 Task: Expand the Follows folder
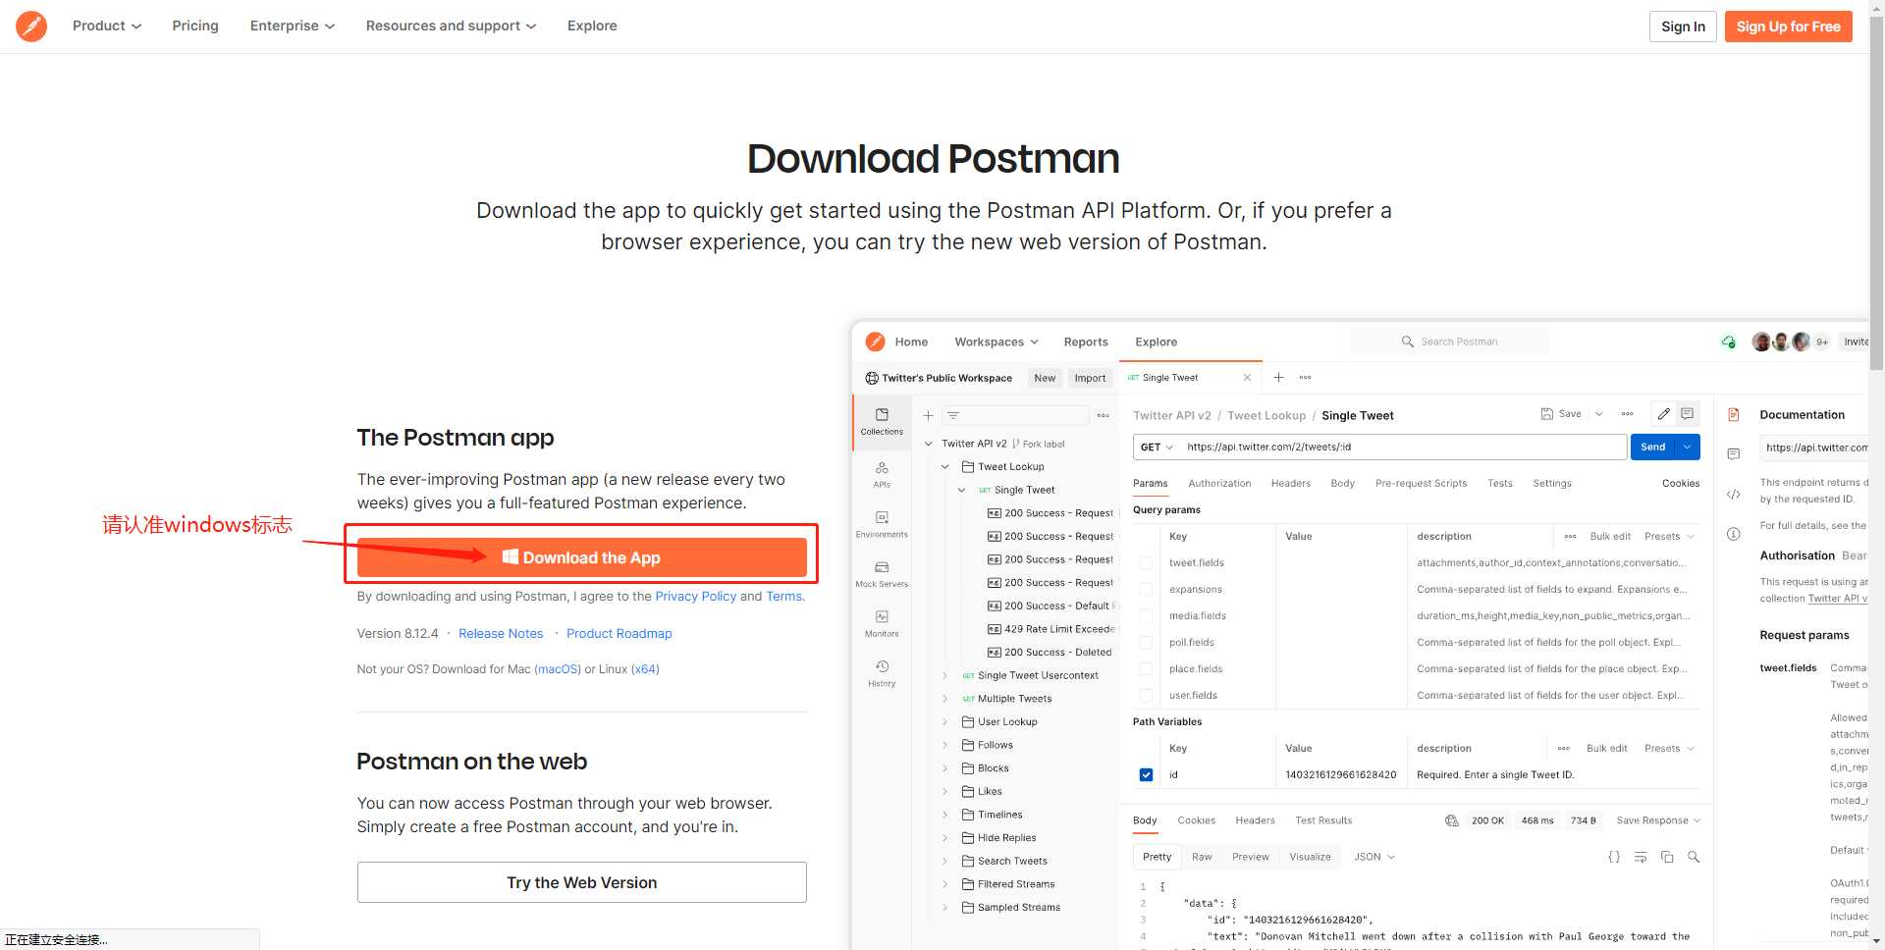[x=944, y=745]
